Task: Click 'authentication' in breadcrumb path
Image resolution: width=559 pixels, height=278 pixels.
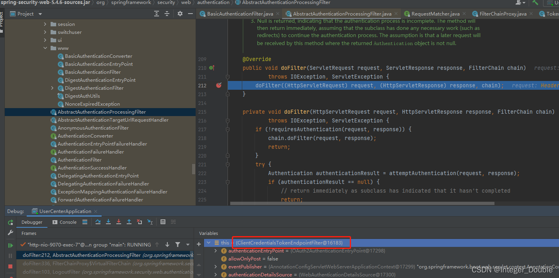Action: tap(213, 2)
